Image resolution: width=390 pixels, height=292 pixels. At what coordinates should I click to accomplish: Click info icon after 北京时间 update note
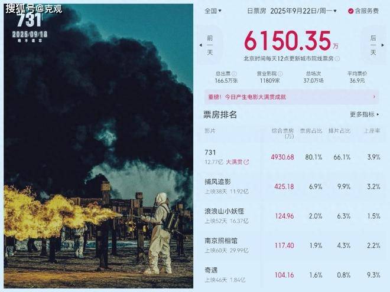(x=337, y=58)
